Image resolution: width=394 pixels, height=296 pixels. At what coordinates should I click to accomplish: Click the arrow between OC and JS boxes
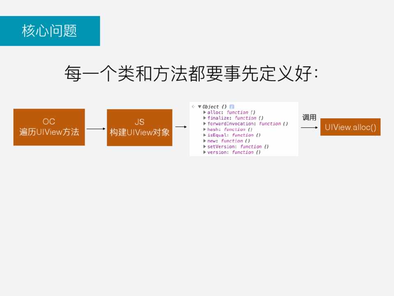96,129
